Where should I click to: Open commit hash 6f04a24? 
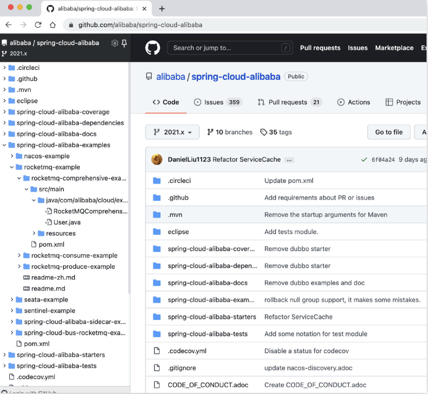click(x=383, y=160)
